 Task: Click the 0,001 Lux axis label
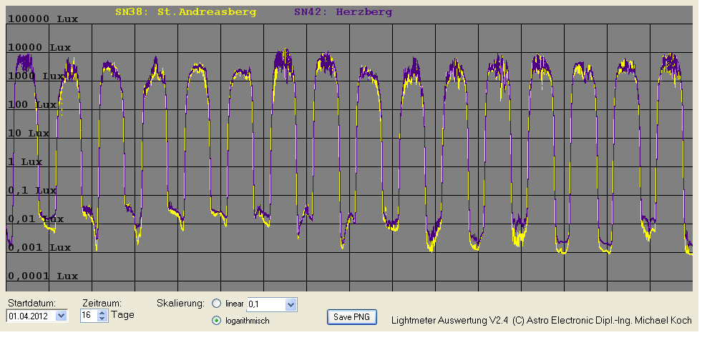(x=40, y=248)
